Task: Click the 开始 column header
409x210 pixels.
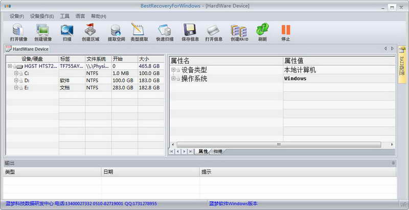Action: [125, 59]
